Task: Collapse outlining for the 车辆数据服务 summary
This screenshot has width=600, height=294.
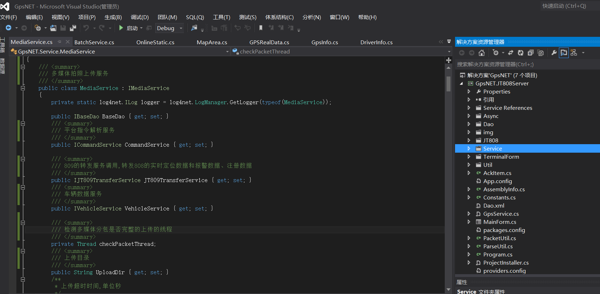Action: point(23,187)
